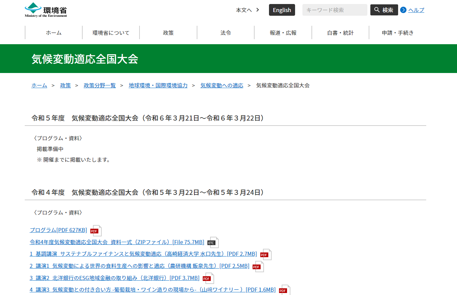Download 資料一式 ZIP file link
This screenshot has width=457, height=295.
point(117,242)
